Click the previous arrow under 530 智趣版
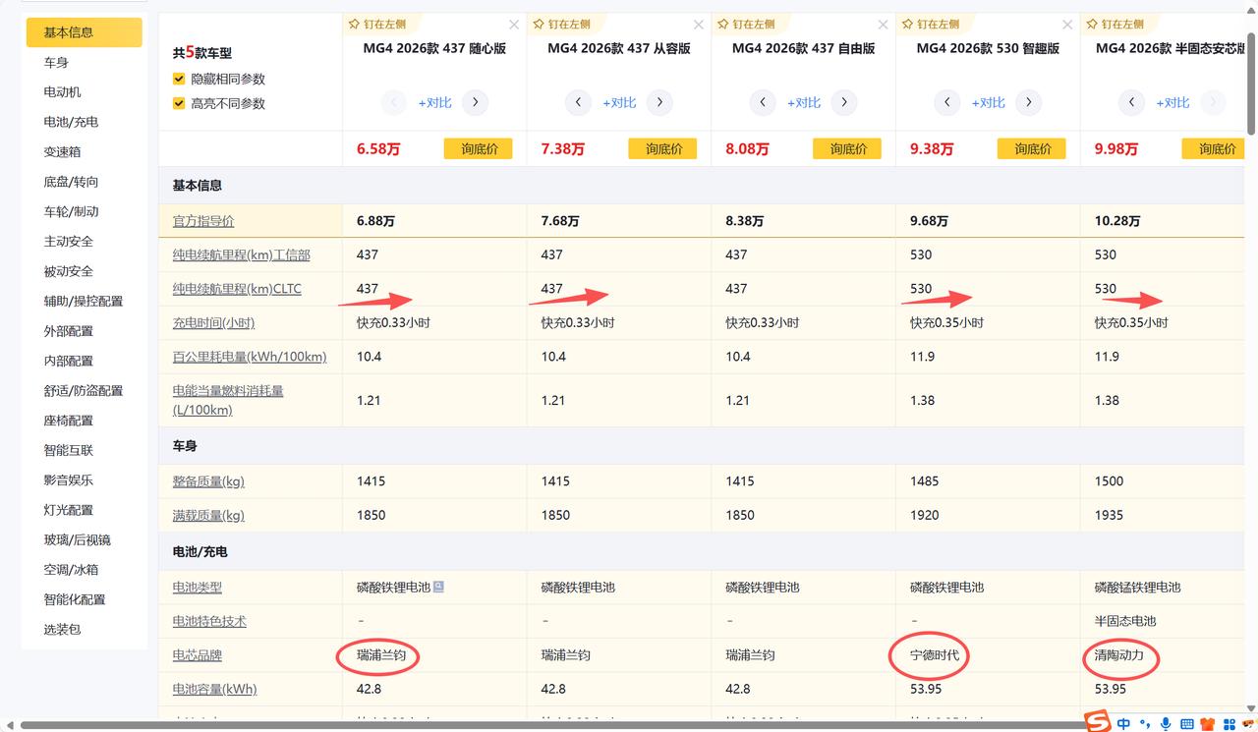The image size is (1258, 732). [947, 102]
